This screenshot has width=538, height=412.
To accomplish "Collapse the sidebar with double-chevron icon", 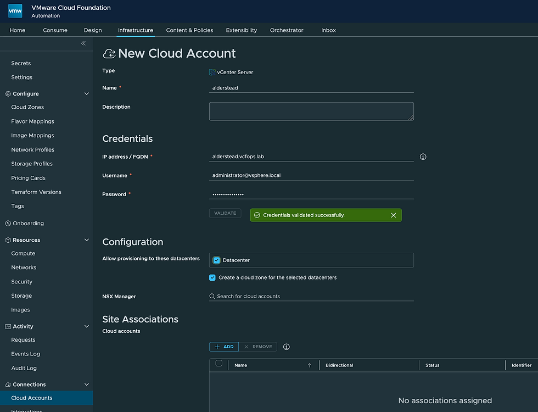I will 83,43.
